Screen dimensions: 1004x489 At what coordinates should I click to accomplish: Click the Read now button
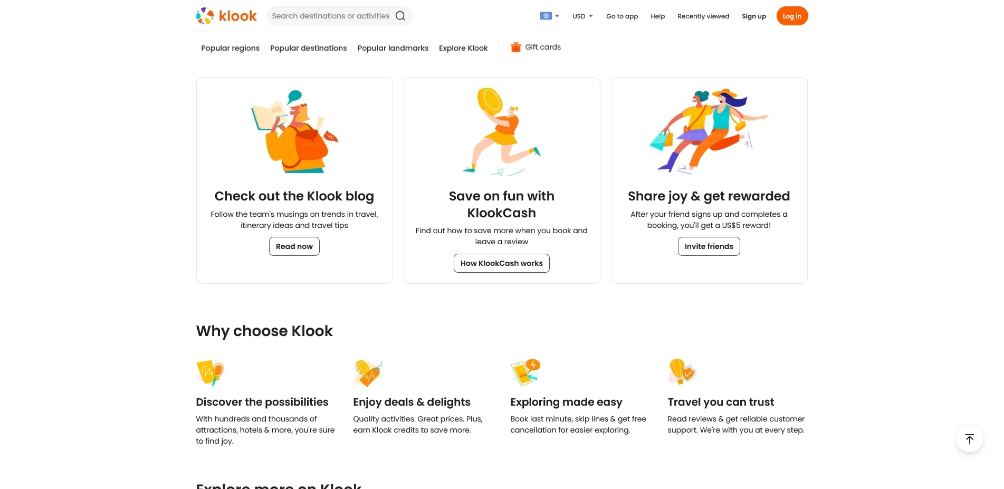click(294, 246)
